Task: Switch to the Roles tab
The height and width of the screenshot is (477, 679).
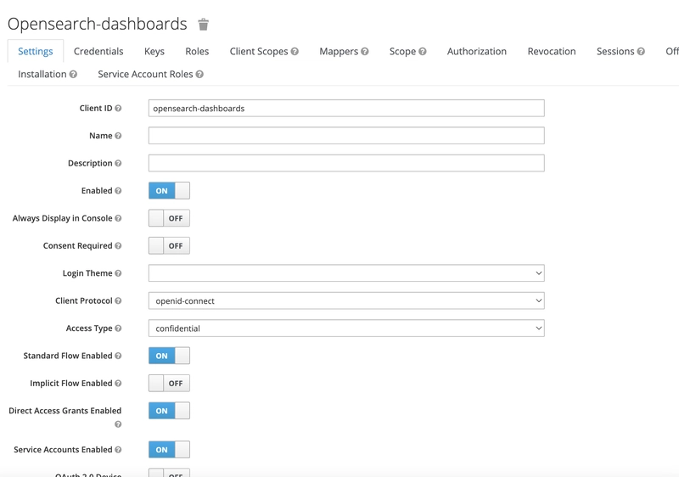Action: [197, 52]
